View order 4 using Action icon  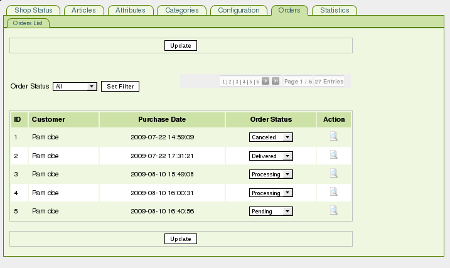pyautogui.click(x=334, y=192)
